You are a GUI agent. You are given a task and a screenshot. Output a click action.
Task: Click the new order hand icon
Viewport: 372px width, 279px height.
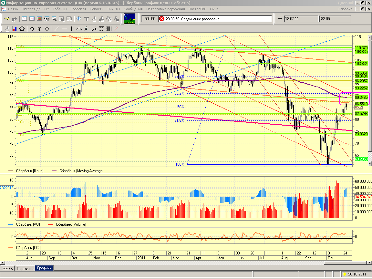click(x=94, y=19)
